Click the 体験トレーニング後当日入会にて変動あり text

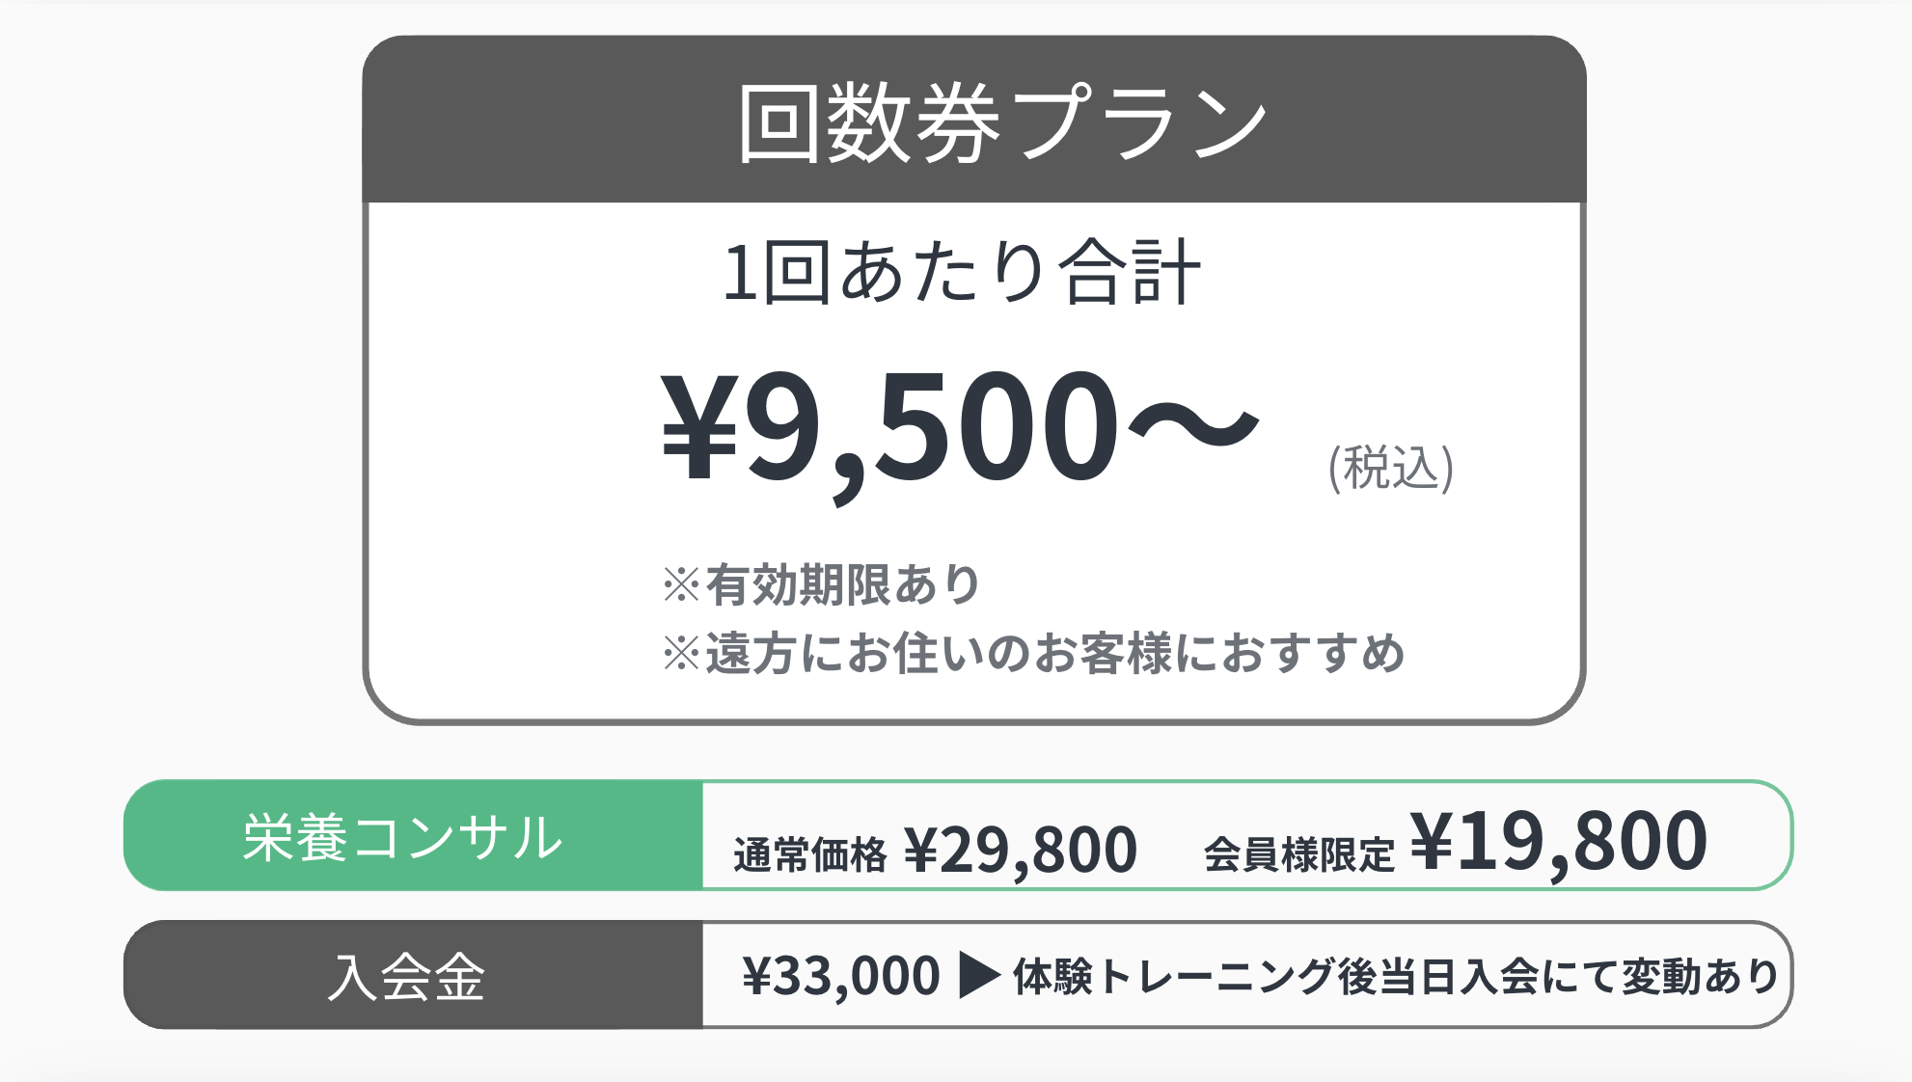1396,976
